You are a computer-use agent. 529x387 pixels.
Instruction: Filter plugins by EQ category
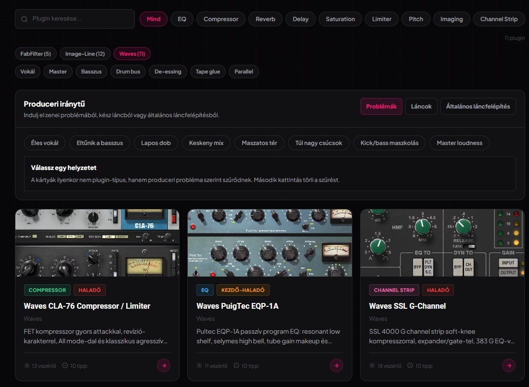tap(182, 19)
